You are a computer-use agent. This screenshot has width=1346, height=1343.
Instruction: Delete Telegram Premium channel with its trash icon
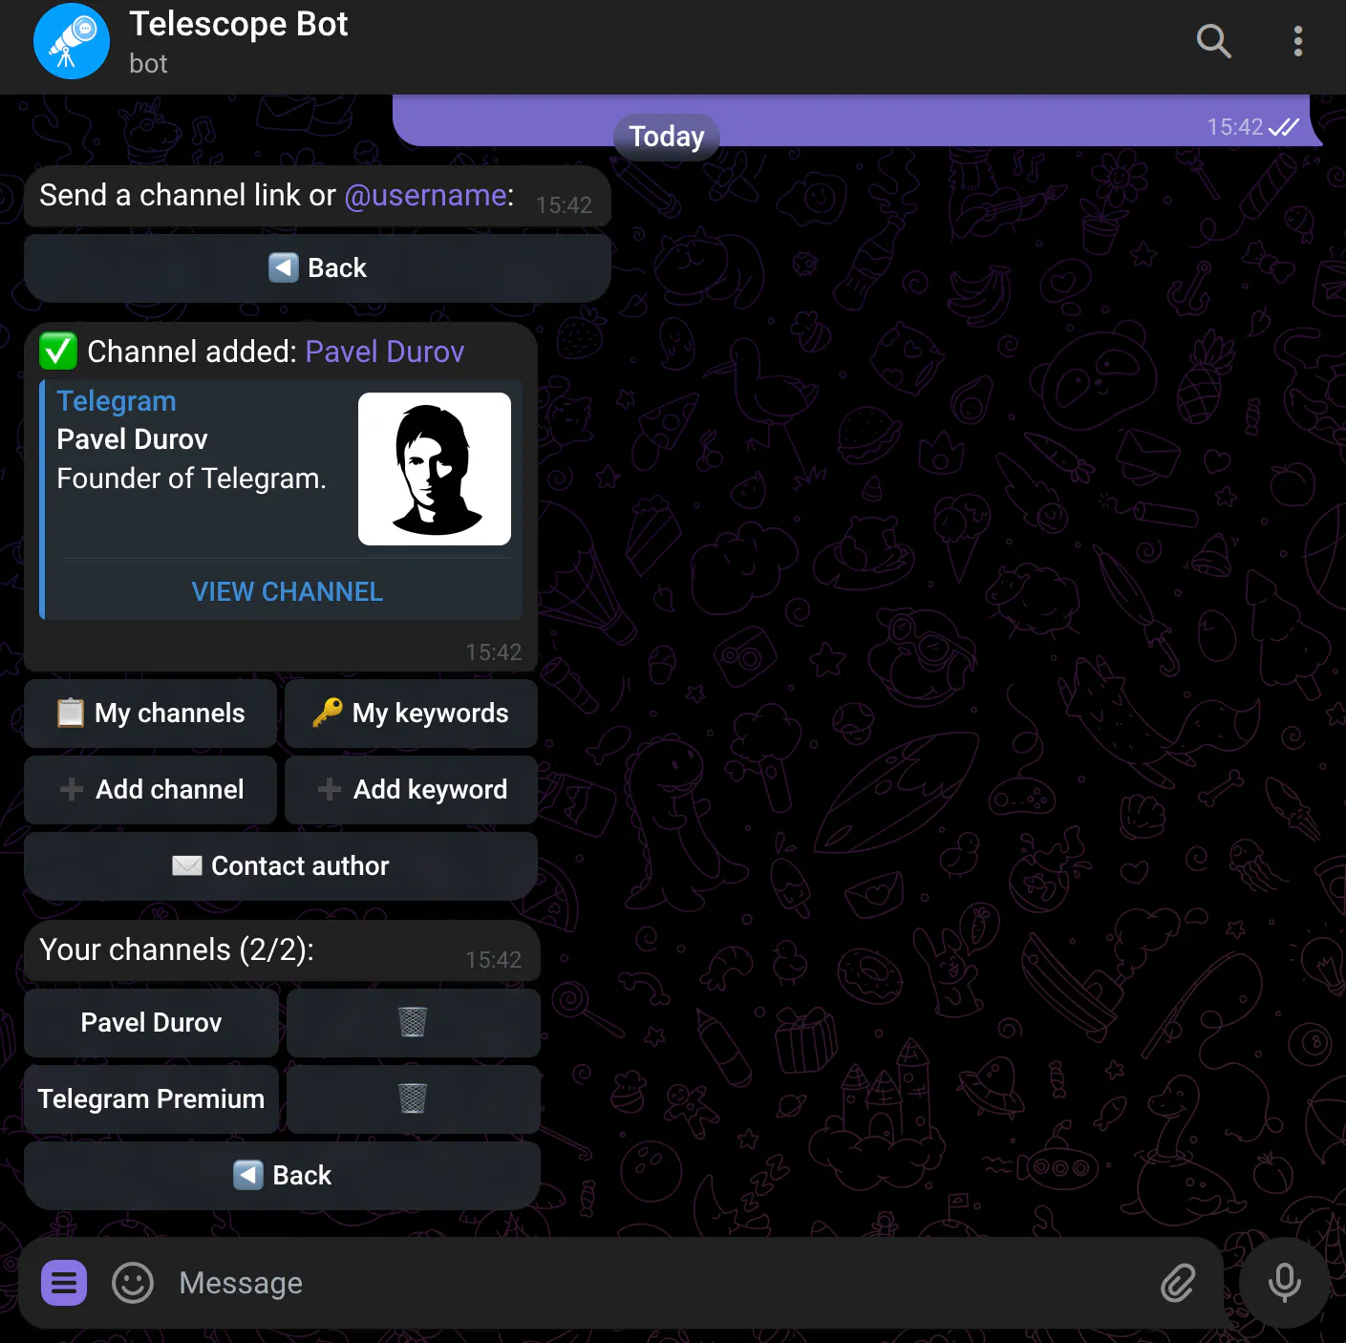tap(413, 1098)
